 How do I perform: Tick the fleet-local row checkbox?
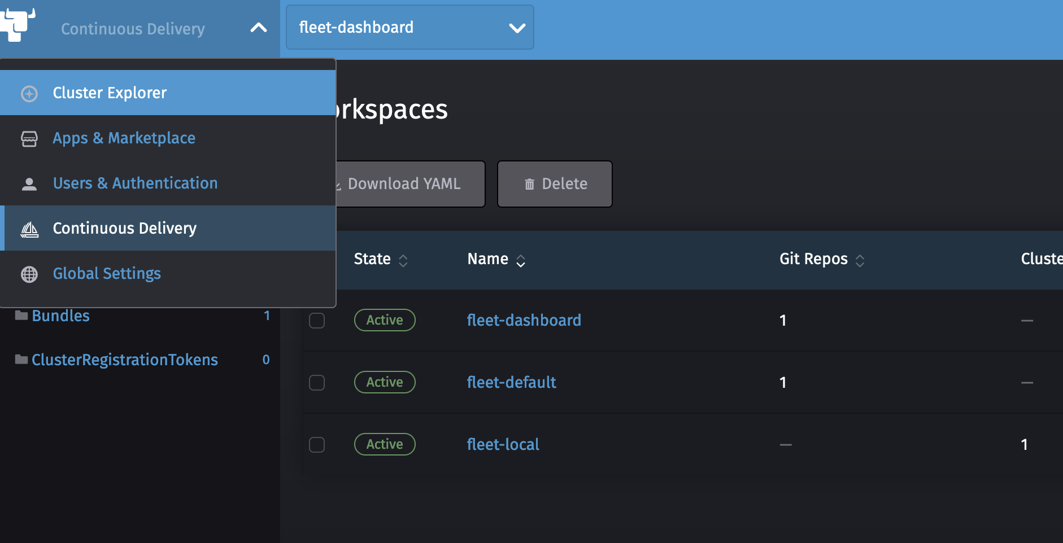click(x=317, y=445)
